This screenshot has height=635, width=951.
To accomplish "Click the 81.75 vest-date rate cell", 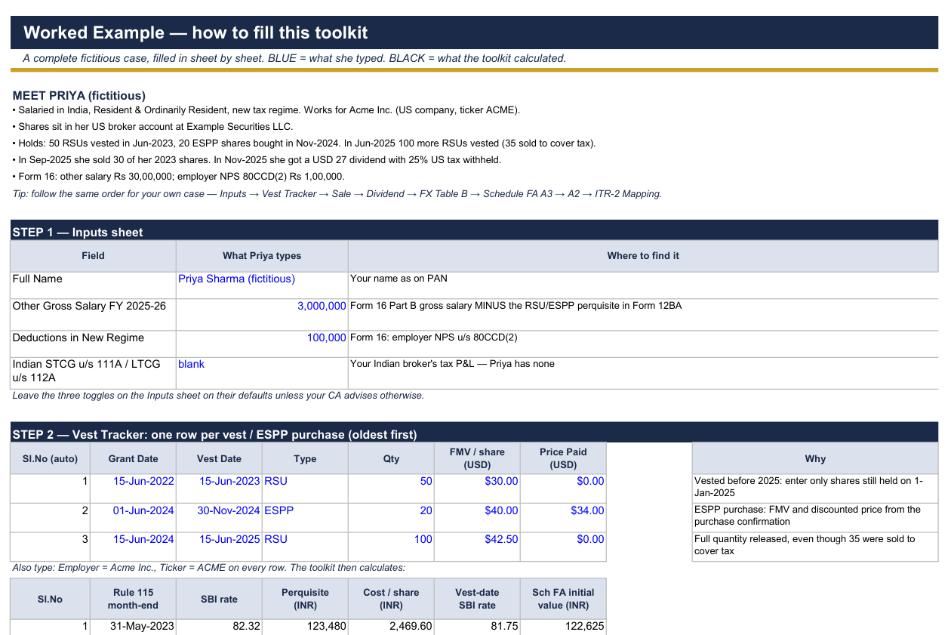I will (x=477, y=627).
